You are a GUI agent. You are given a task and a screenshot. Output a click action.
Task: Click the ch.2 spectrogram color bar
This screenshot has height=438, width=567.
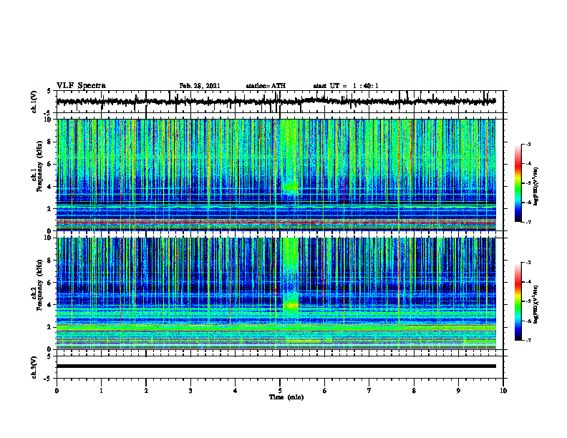(x=518, y=301)
